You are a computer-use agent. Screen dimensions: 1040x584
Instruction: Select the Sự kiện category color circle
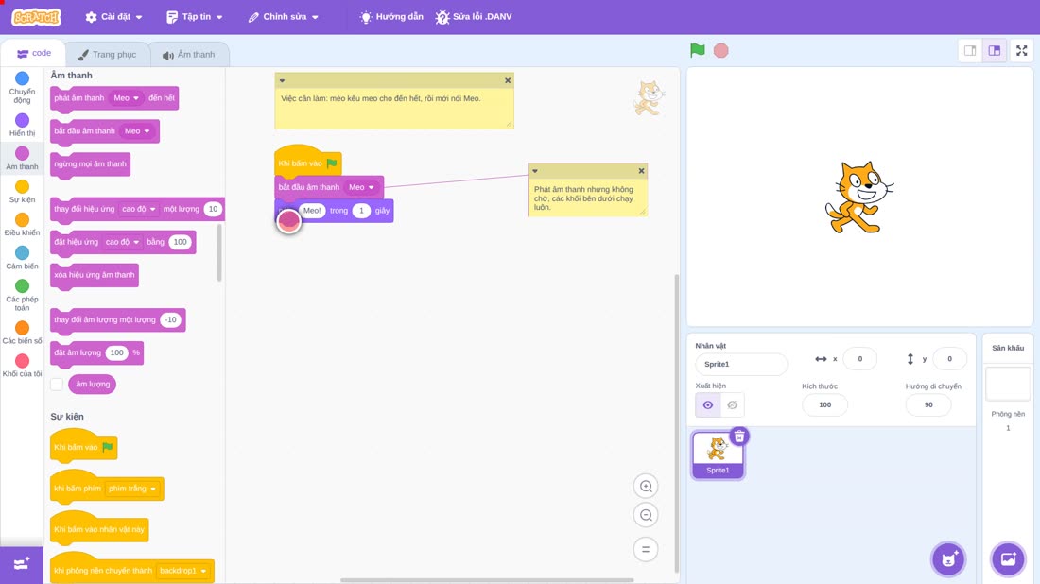pos(22,186)
